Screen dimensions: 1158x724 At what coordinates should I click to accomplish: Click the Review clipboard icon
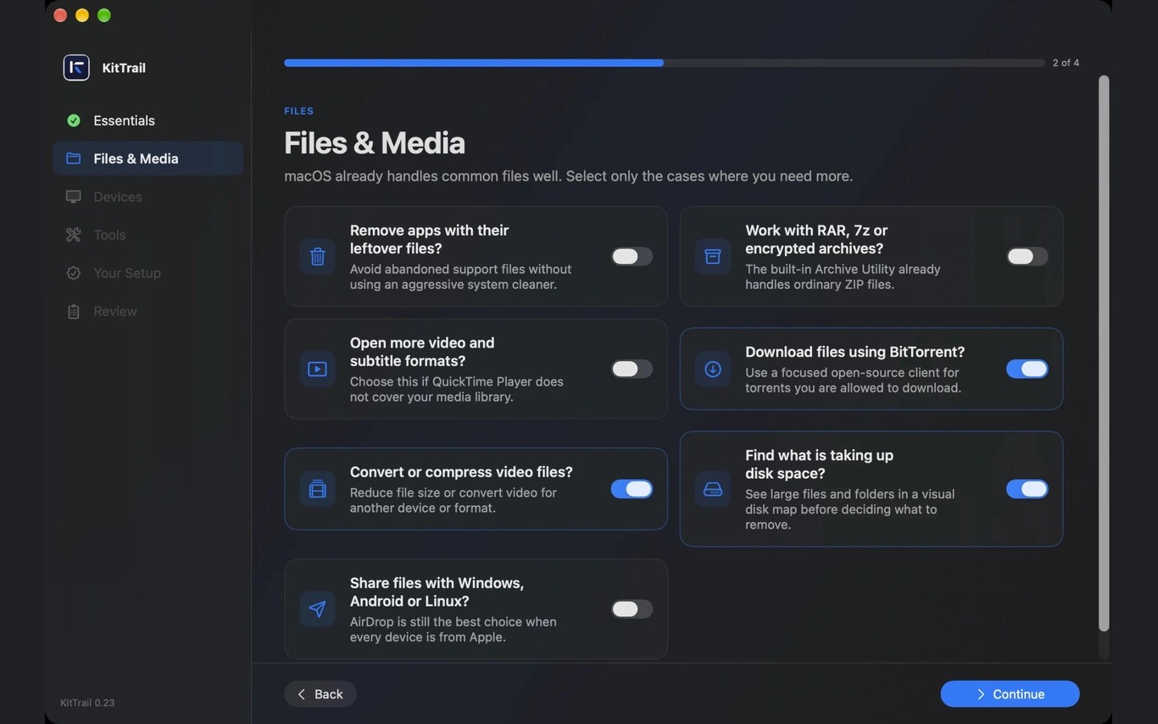point(73,311)
